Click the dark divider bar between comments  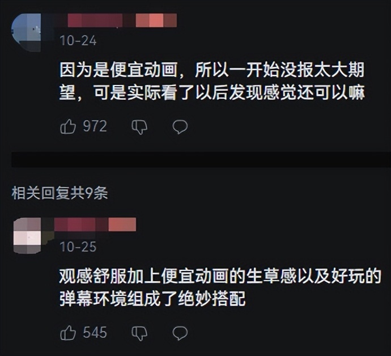coord(201,159)
